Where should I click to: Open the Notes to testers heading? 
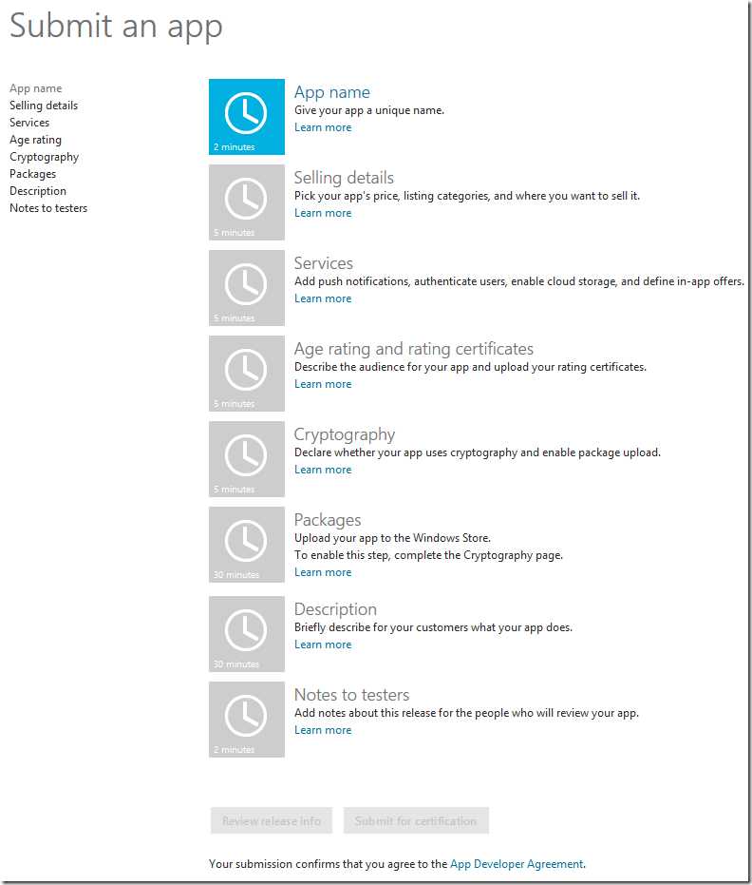pos(351,695)
